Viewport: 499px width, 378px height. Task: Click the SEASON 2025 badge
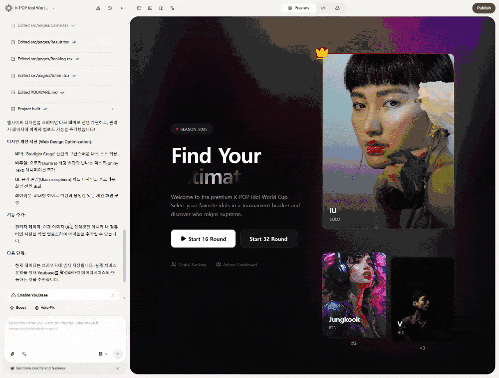pos(192,129)
